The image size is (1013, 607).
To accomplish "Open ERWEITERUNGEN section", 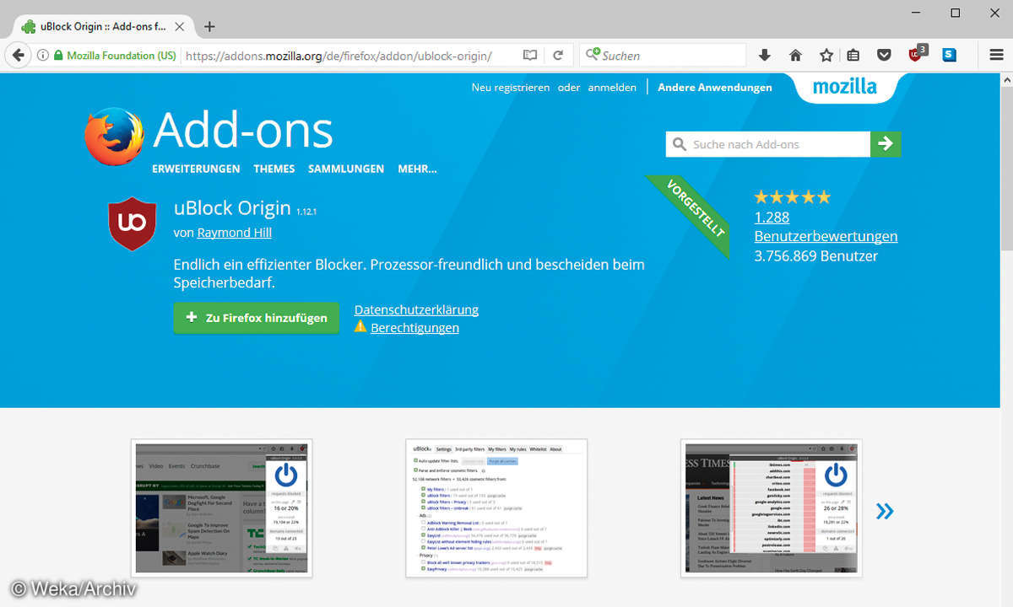I will (196, 169).
